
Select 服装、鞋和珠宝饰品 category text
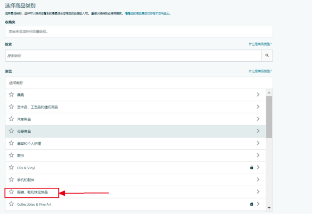pos(33,192)
